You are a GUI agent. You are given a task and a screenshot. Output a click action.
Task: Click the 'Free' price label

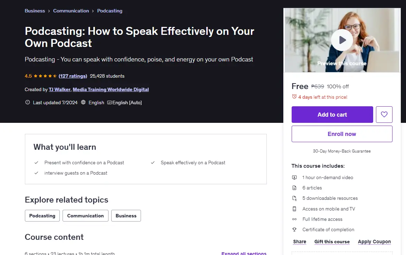(300, 86)
